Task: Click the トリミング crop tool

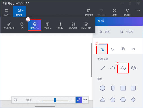Action: click(127, 32)
